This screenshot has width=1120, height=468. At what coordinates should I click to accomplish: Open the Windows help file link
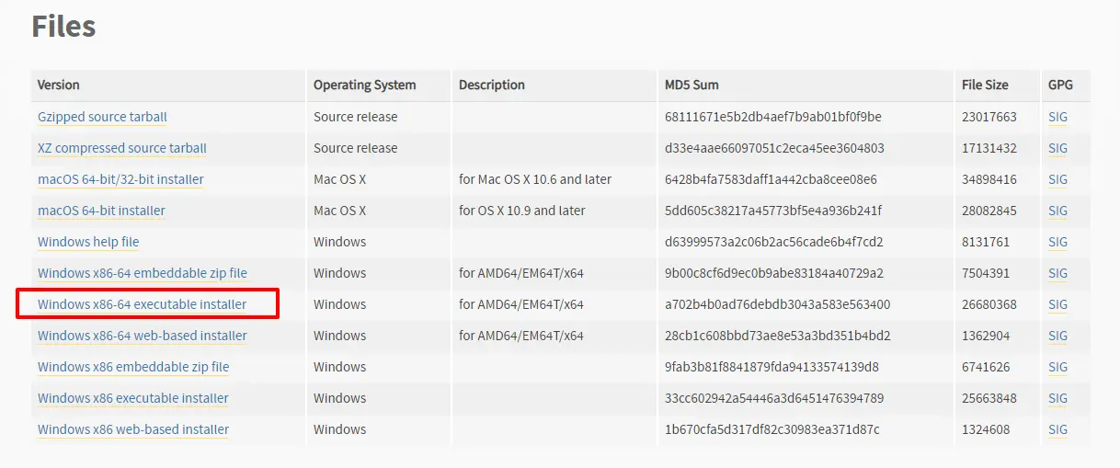(x=88, y=242)
